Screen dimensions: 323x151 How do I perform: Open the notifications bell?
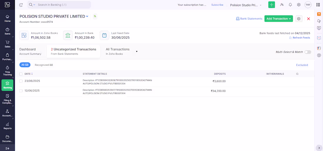(290, 5)
